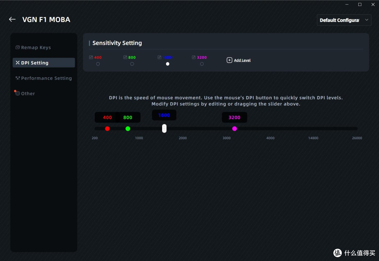The image size is (379, 261).
Task: Click the magenta 3200 slider handle
Action: 234,129
